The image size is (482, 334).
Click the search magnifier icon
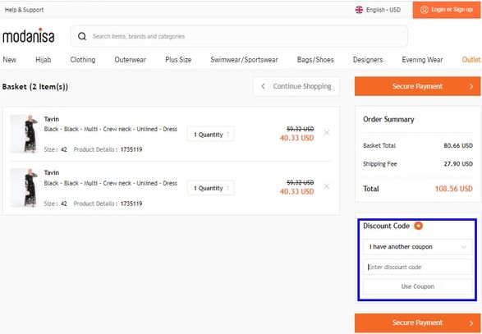(x=82, y=36)
